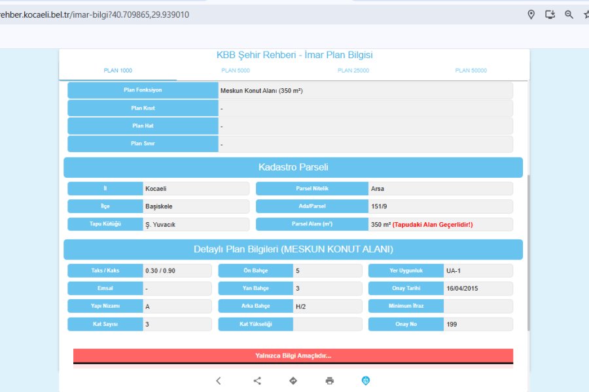Viewport: 589px width, 392px height.
Task: Click the install app icon in address bar
Action: 550,14
